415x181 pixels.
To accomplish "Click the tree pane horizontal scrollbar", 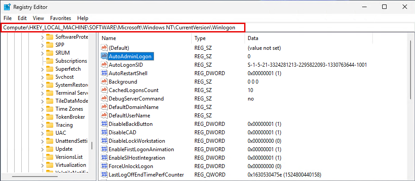I will coord(35,176).
